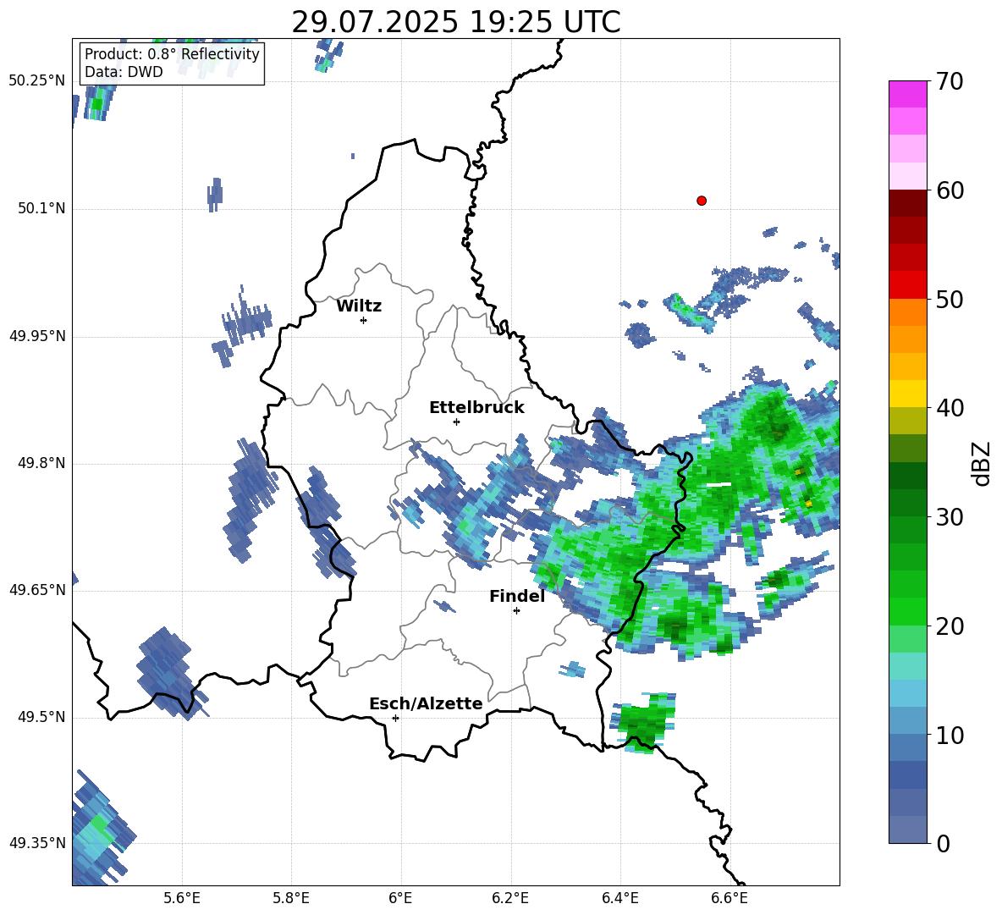Screen dimensions: 1002x915
Task: Click the green radar echo south of 49.5°N
Action: [x=644, y=722]
